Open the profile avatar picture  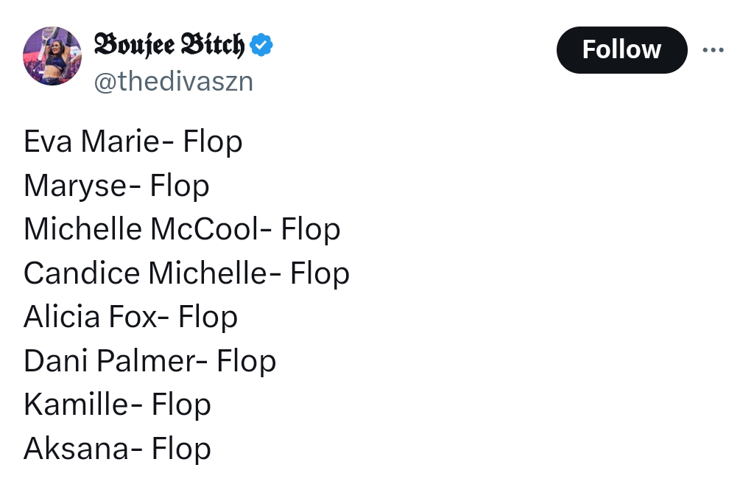coord(52,56)
